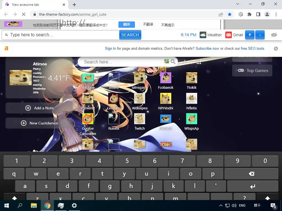
Task: Toggle the left shift key on keyboard
Action: point(14,197)
